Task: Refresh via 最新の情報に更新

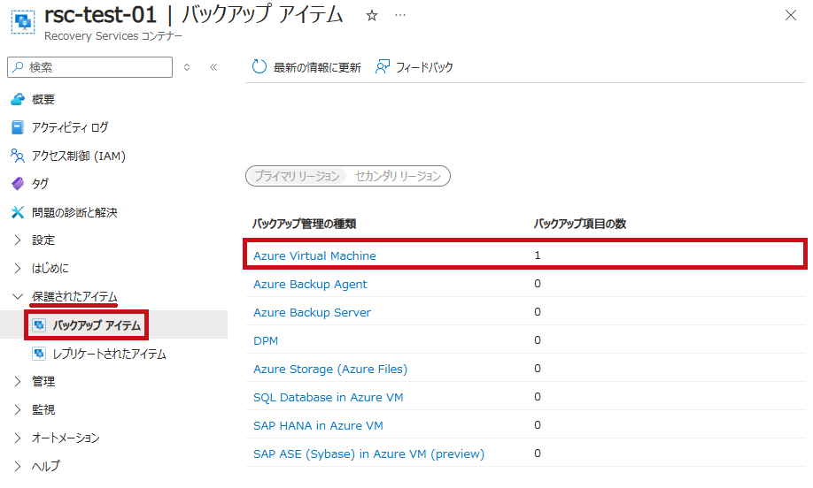Action: coord(317,67)
